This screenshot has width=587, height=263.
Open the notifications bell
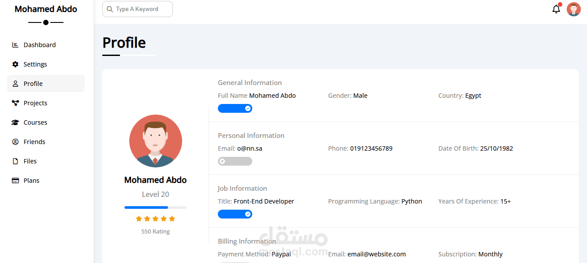556,9
